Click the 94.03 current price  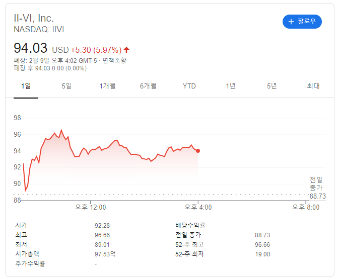[x=30, y=48]
